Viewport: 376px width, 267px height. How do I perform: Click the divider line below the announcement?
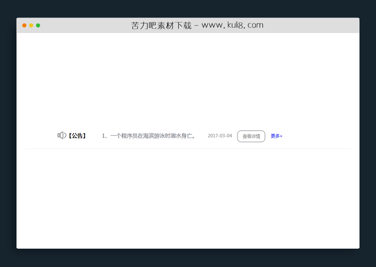pos(188,148)
